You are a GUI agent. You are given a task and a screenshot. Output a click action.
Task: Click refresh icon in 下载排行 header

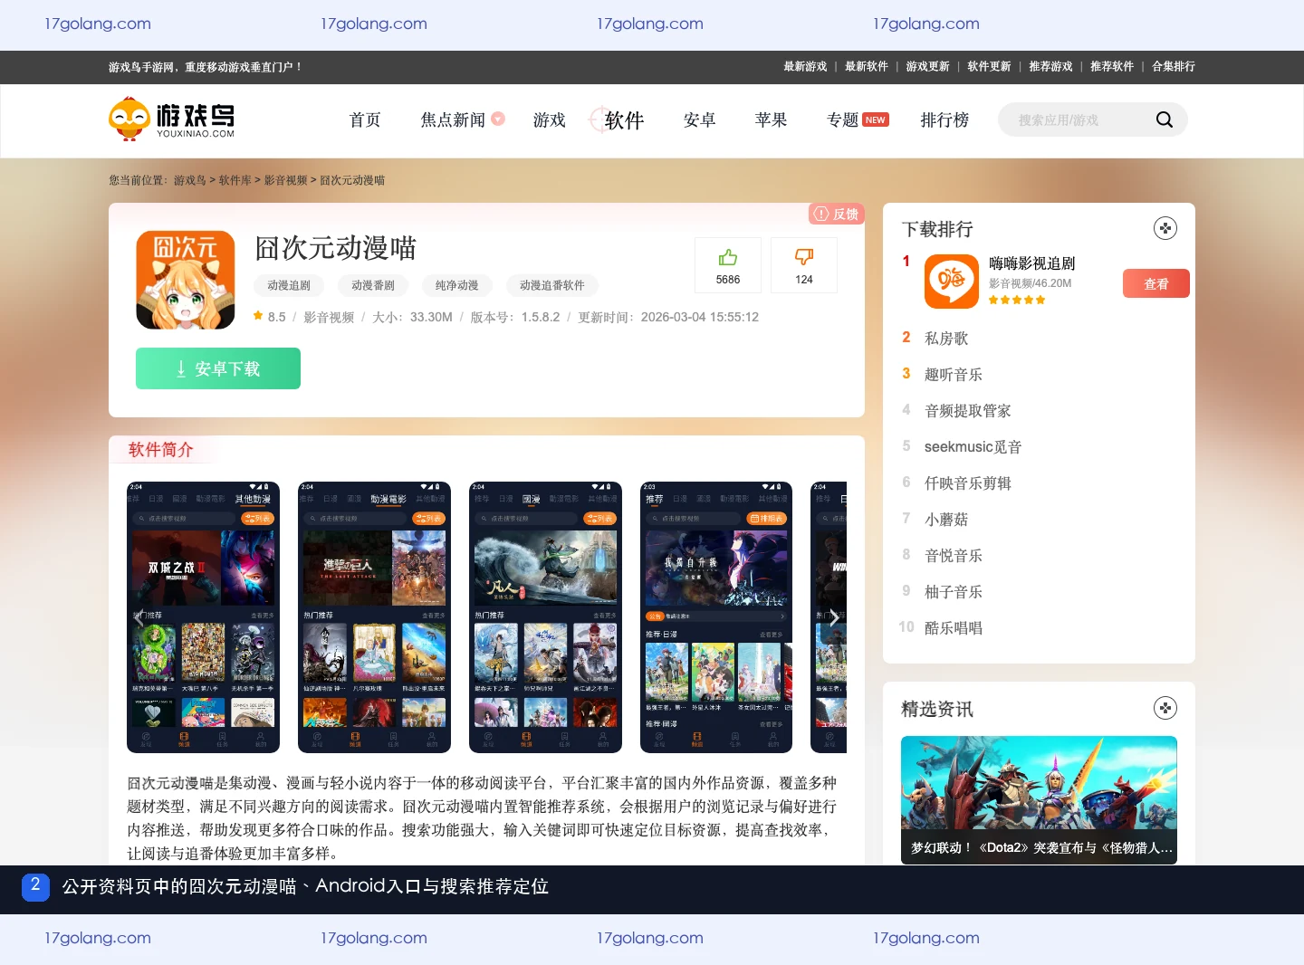coord(1165,228)
